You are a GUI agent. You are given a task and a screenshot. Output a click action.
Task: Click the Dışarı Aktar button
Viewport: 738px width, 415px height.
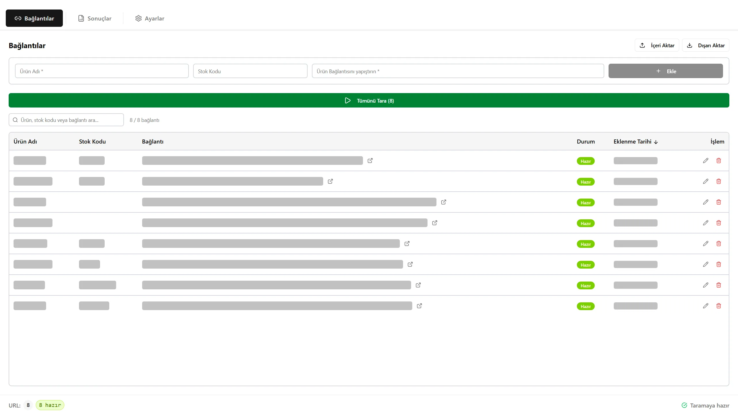click(x=705, y=45)
